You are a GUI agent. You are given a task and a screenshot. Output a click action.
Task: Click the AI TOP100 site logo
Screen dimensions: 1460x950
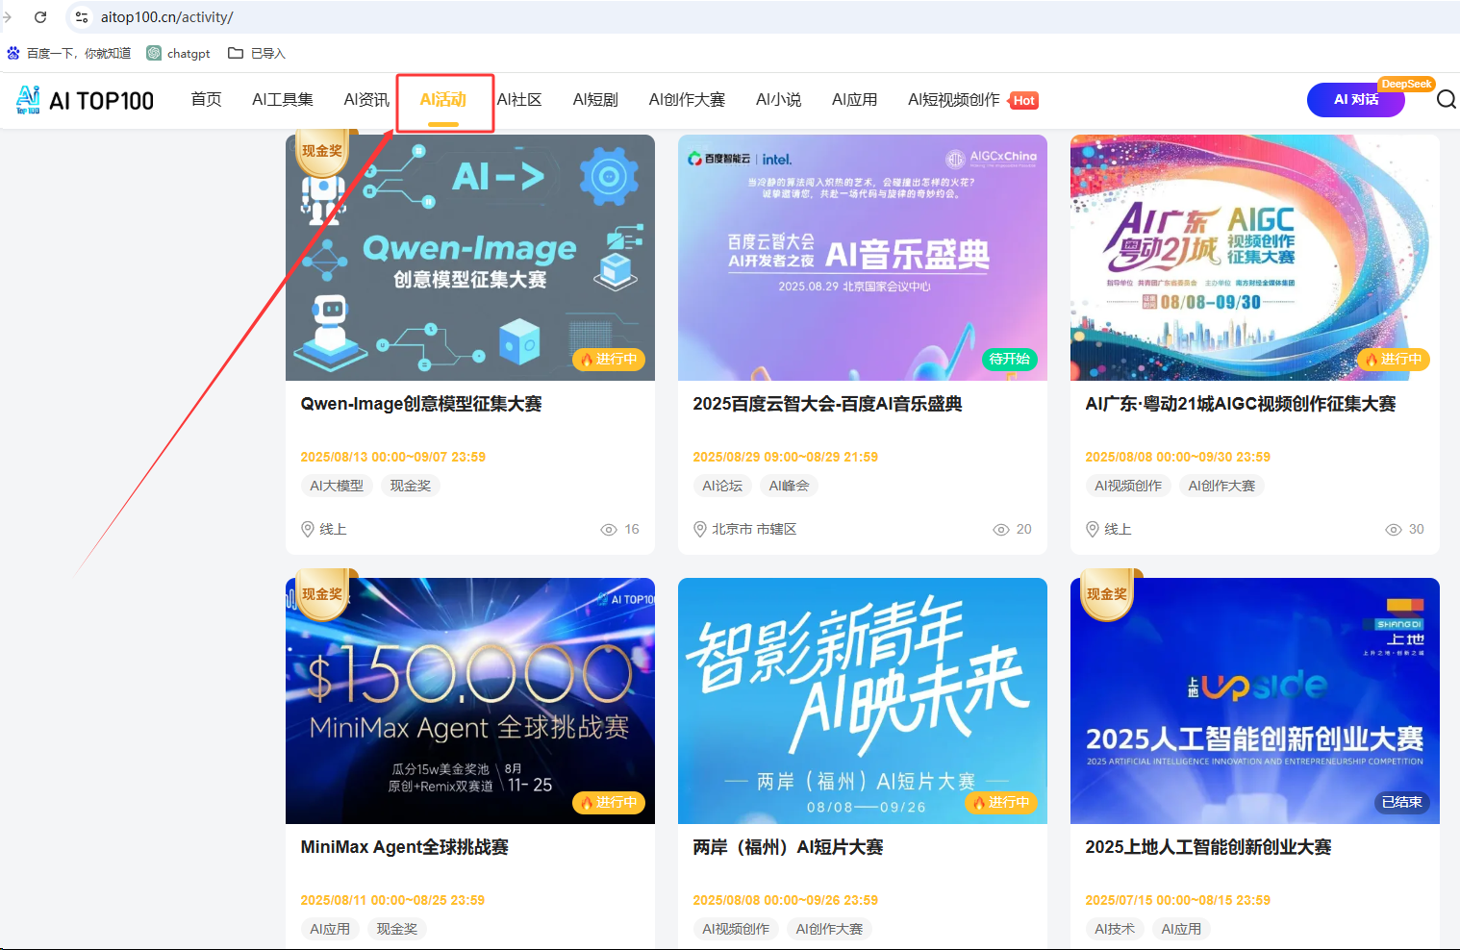click(x=85, y=100)
